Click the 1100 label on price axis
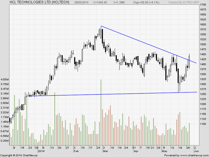The height and width of the screenshot is (157, 209). click(202, 124)
